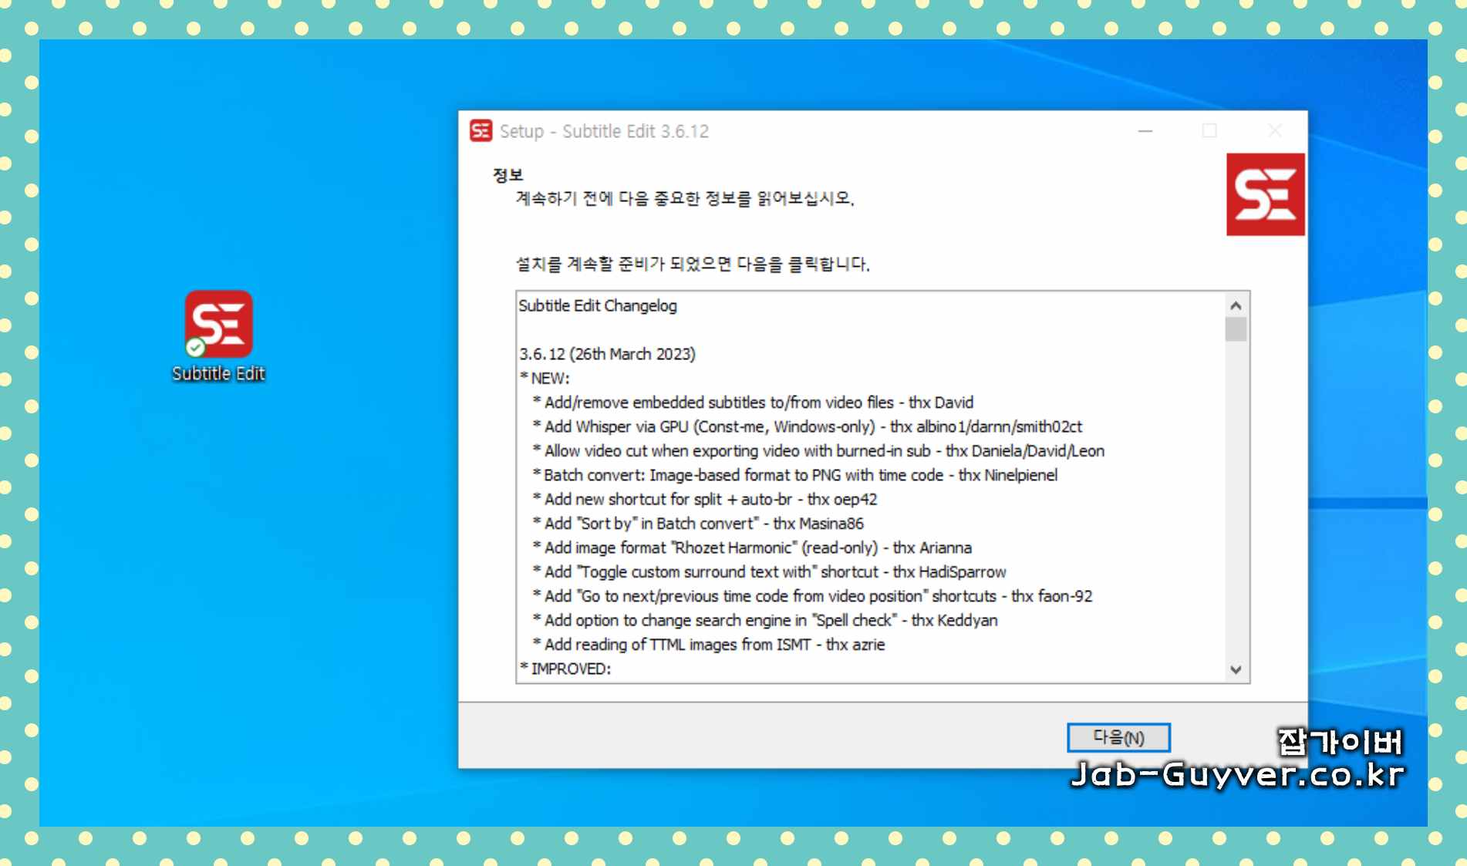Image resolution: width=1467 pixels, height=866 pixels.
Task: Click the Subtitle Edit icon in title bar
Action: (x=481, y=131)
